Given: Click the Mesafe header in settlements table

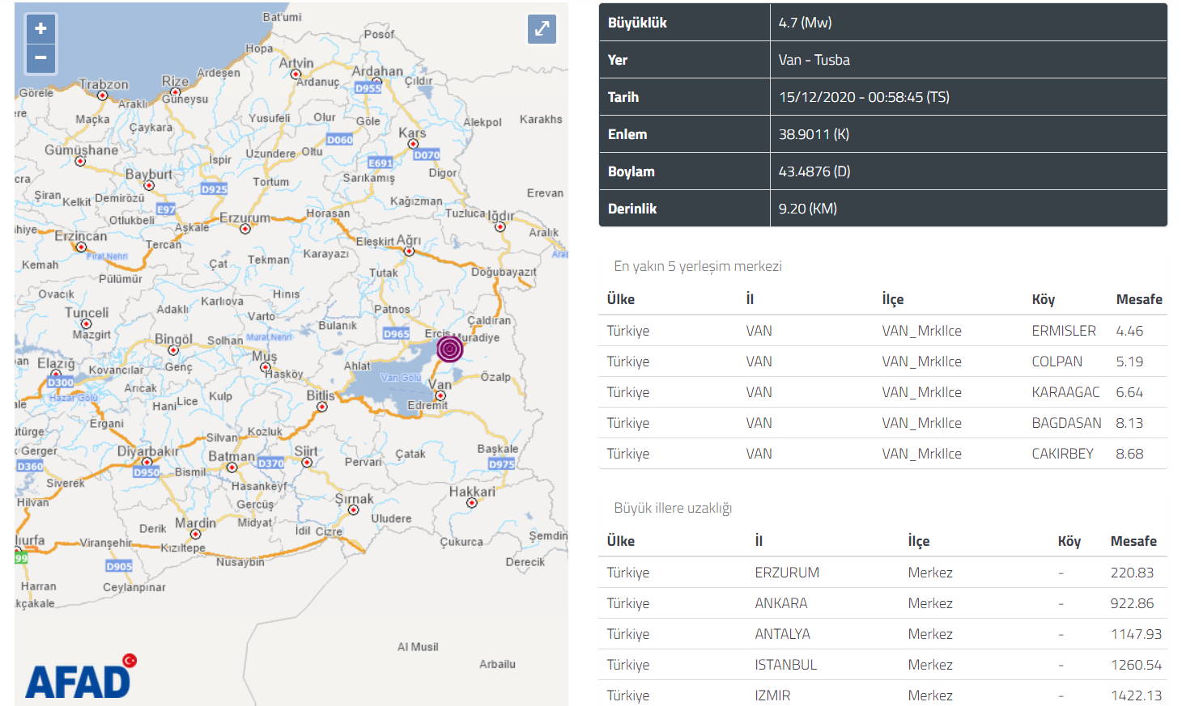Looking at the screenshot, I should pos(1138,299).
